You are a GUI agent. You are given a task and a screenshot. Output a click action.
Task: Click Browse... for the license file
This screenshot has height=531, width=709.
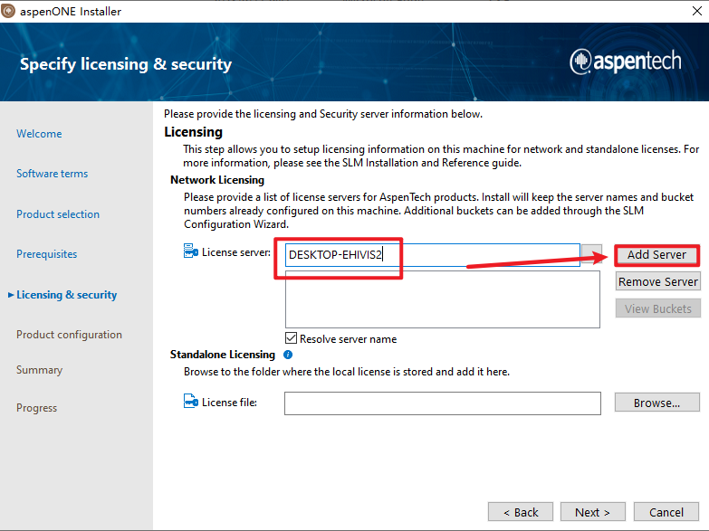[657, 403]
